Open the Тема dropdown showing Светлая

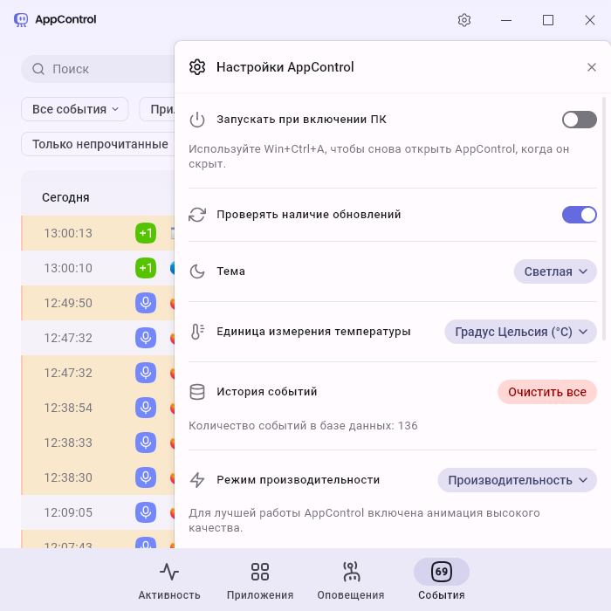(555, 271)
